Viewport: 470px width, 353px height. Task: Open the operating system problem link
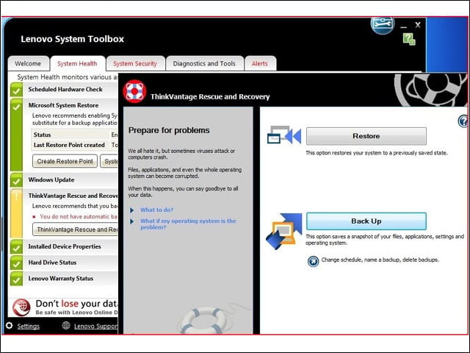[188, 224]
